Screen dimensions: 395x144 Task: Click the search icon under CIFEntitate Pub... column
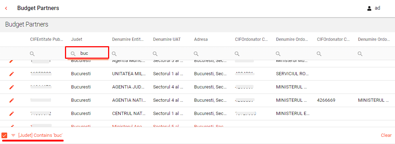(x=32, y=53)
